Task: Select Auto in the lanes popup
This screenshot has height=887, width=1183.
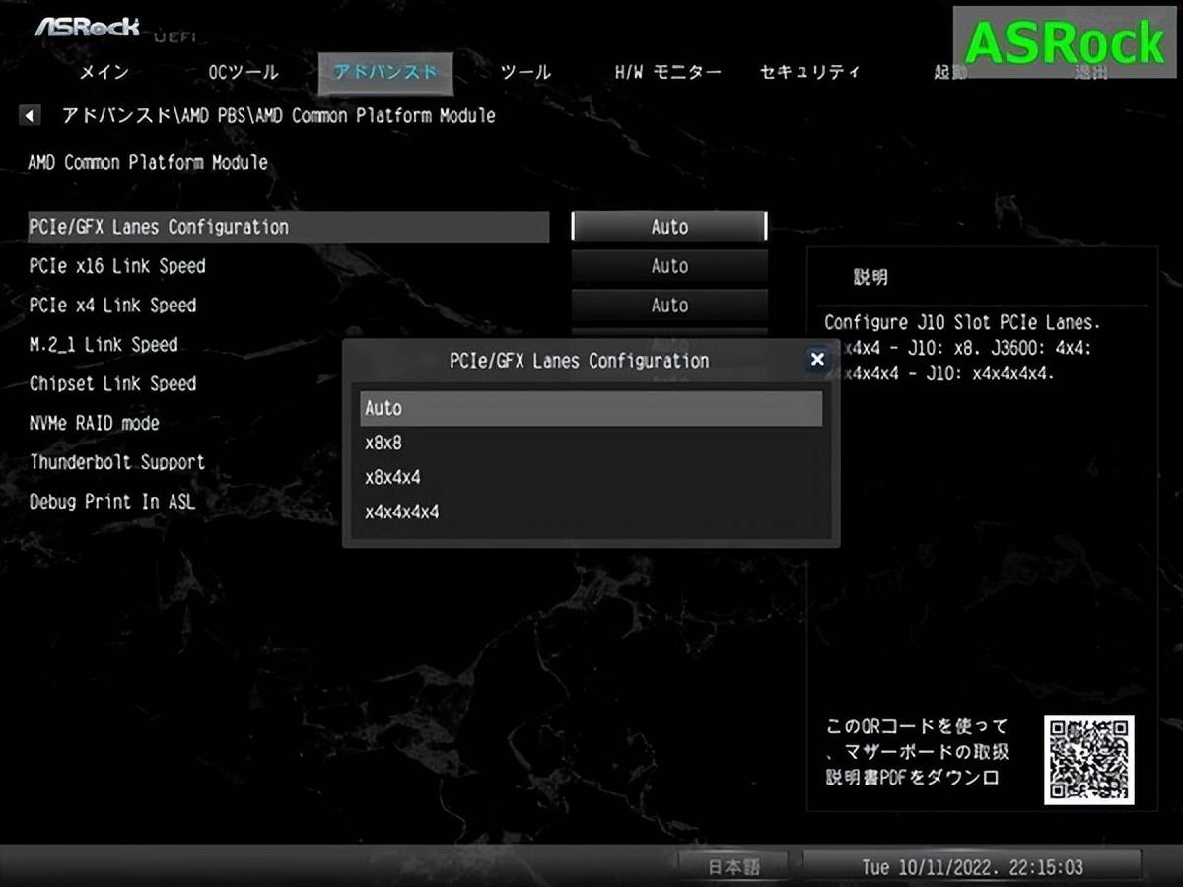Action: click(x=591, y=408)
